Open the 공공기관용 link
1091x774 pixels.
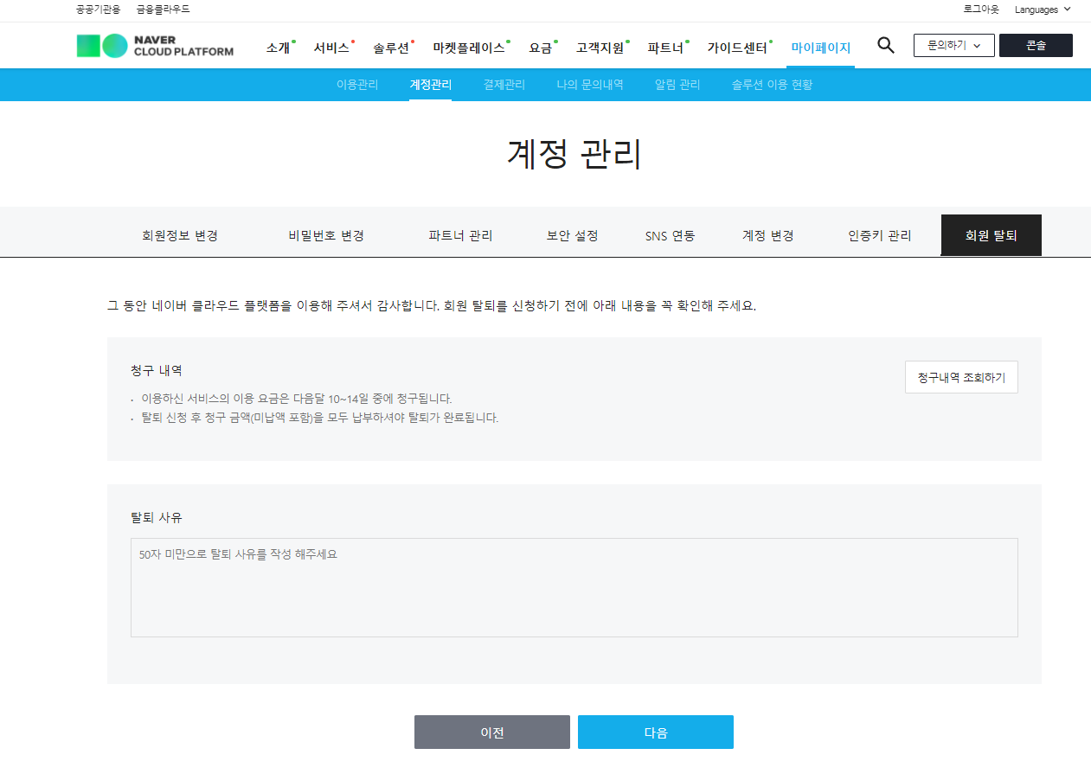(x=99, y=10)
